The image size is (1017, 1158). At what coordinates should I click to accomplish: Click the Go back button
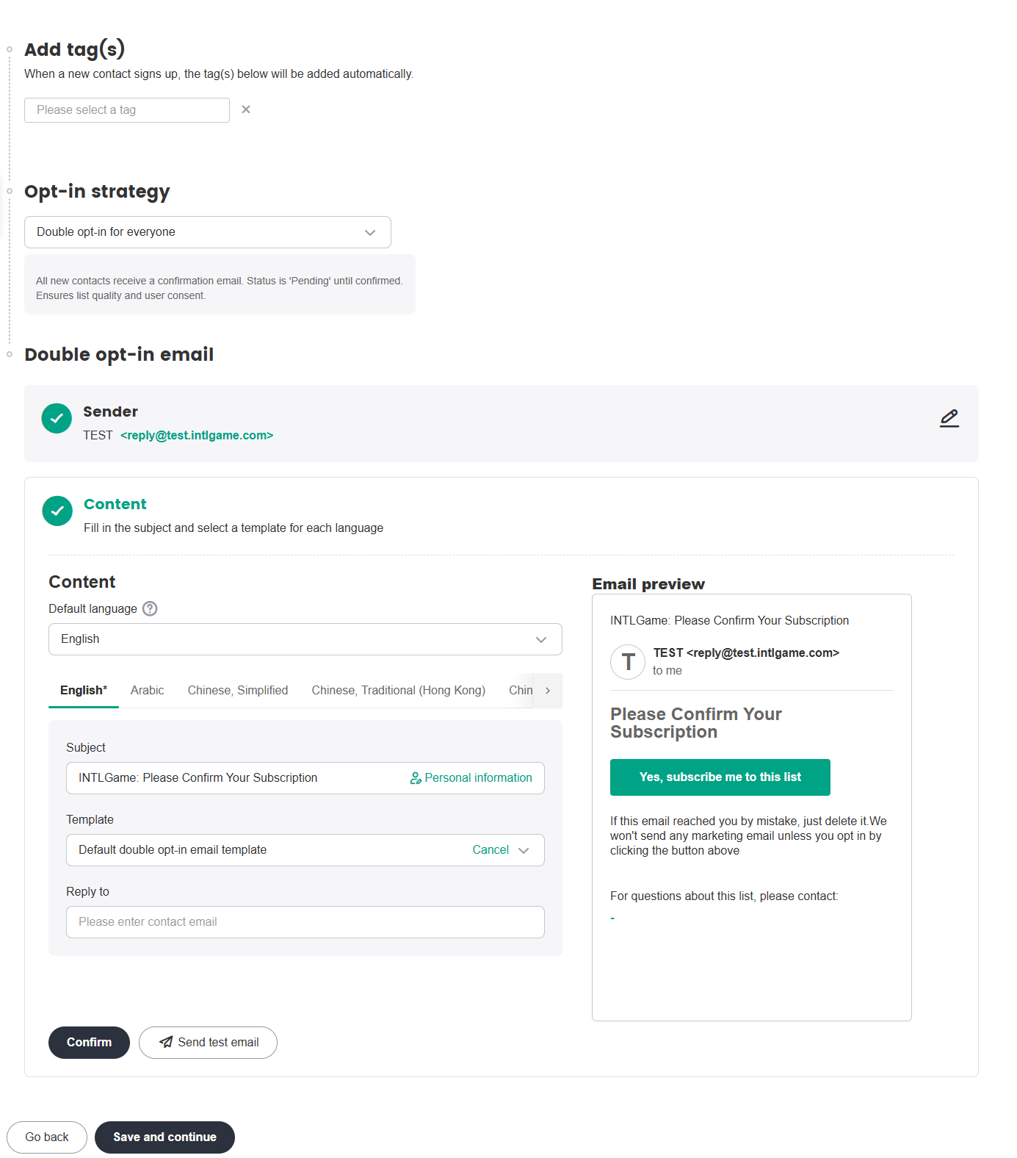pyautogui.click(x=47, y=1137)
